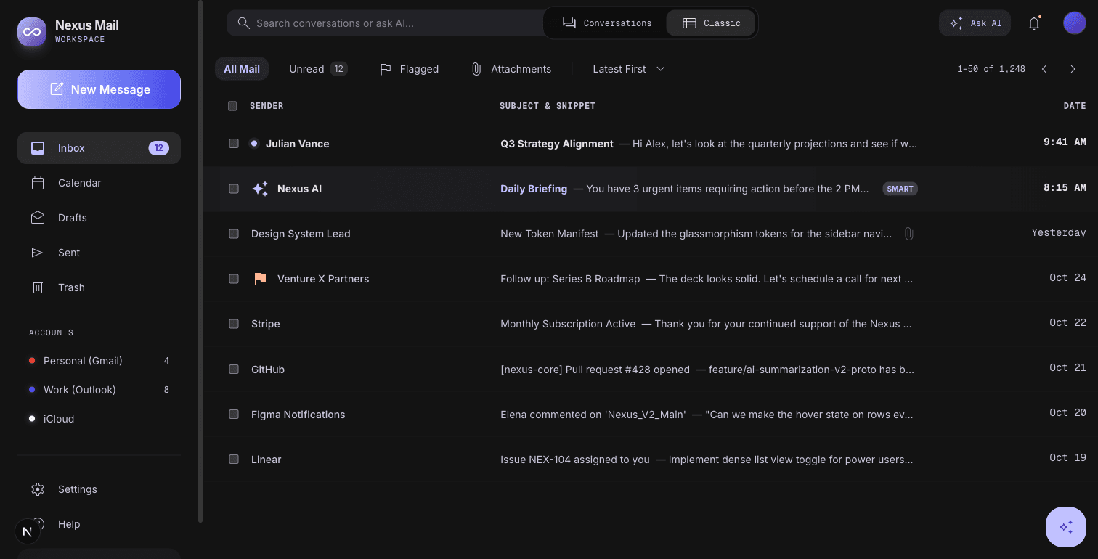Select the iCloud account

99,419
